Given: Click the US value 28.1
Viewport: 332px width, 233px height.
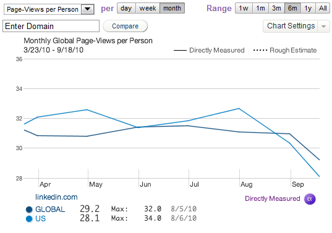Looking at the screenshot, I should 90,218.
